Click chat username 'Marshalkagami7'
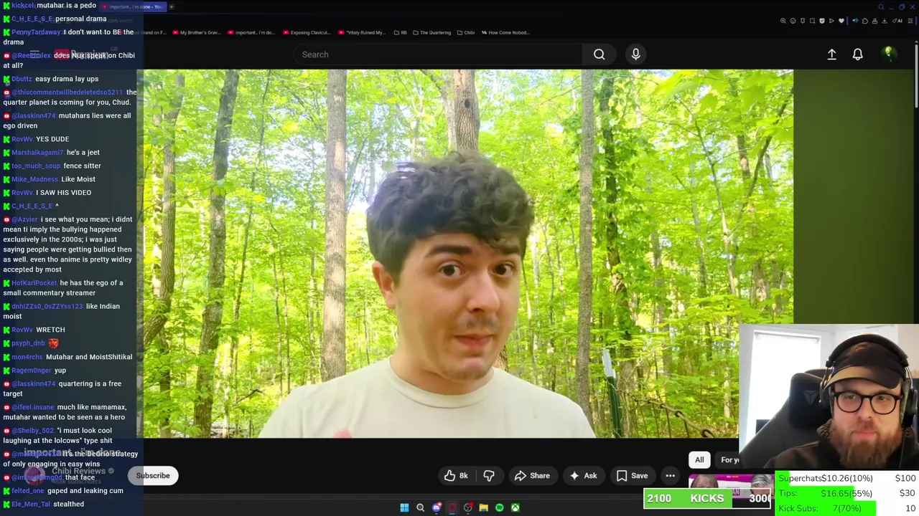 (37, 153)
